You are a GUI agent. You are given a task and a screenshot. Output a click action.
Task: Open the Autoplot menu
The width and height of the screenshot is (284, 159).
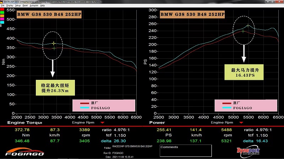click(x=34, y=6)
